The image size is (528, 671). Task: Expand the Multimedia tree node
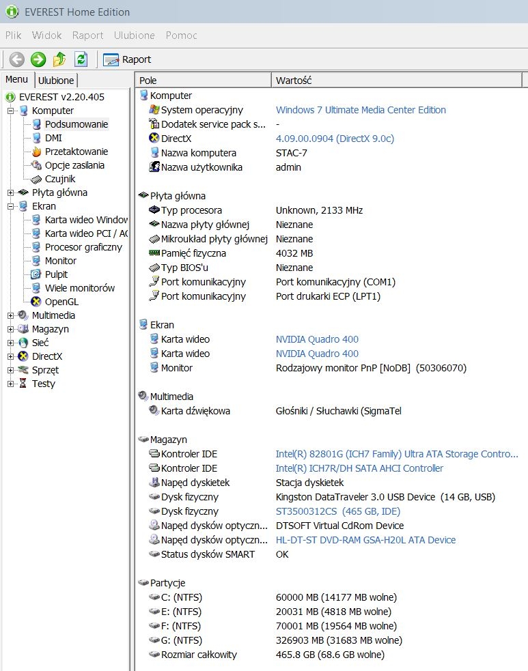11,316
